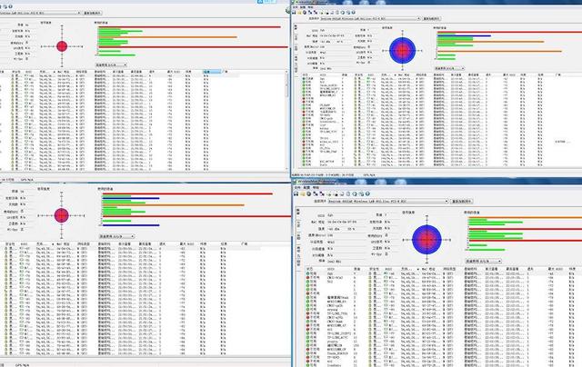Click the red signal gauge in top-left window
This screenshot has height=367, width=582.
click(62, 46)
